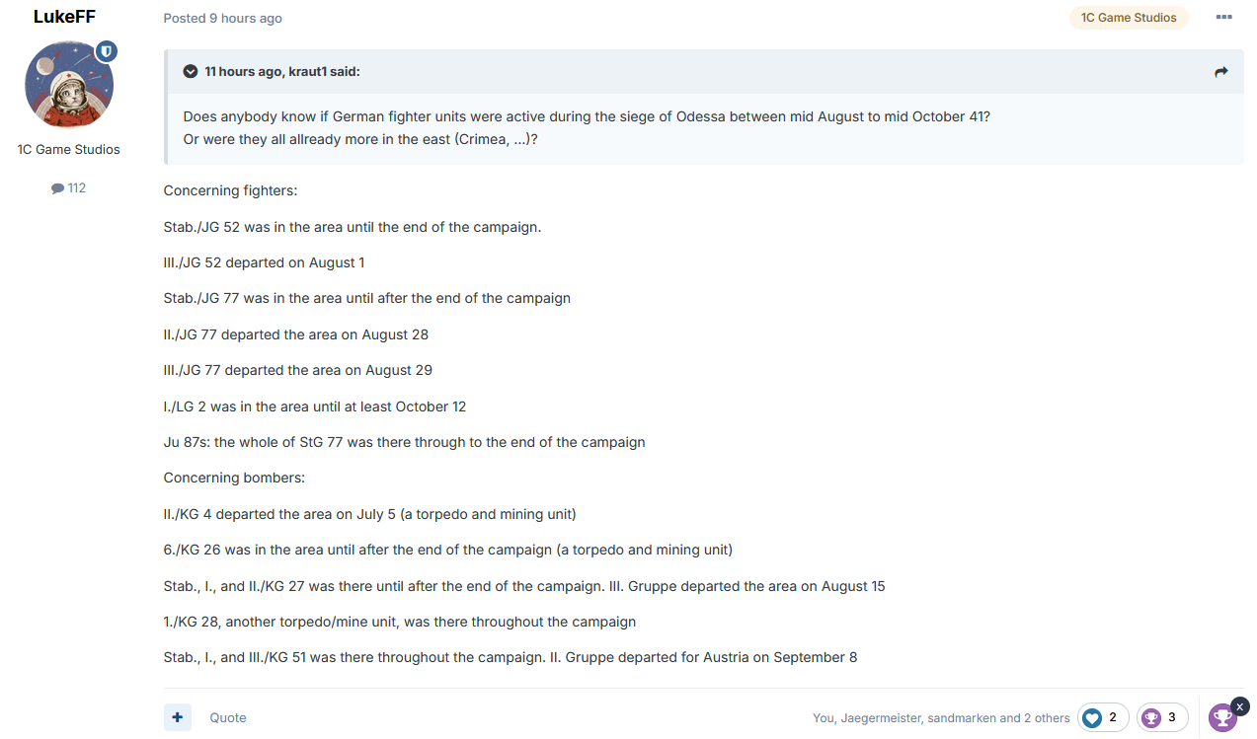Jump to the quoted post via share arrow
Screen dimensions: 1257x739
tap(1221, 72)
